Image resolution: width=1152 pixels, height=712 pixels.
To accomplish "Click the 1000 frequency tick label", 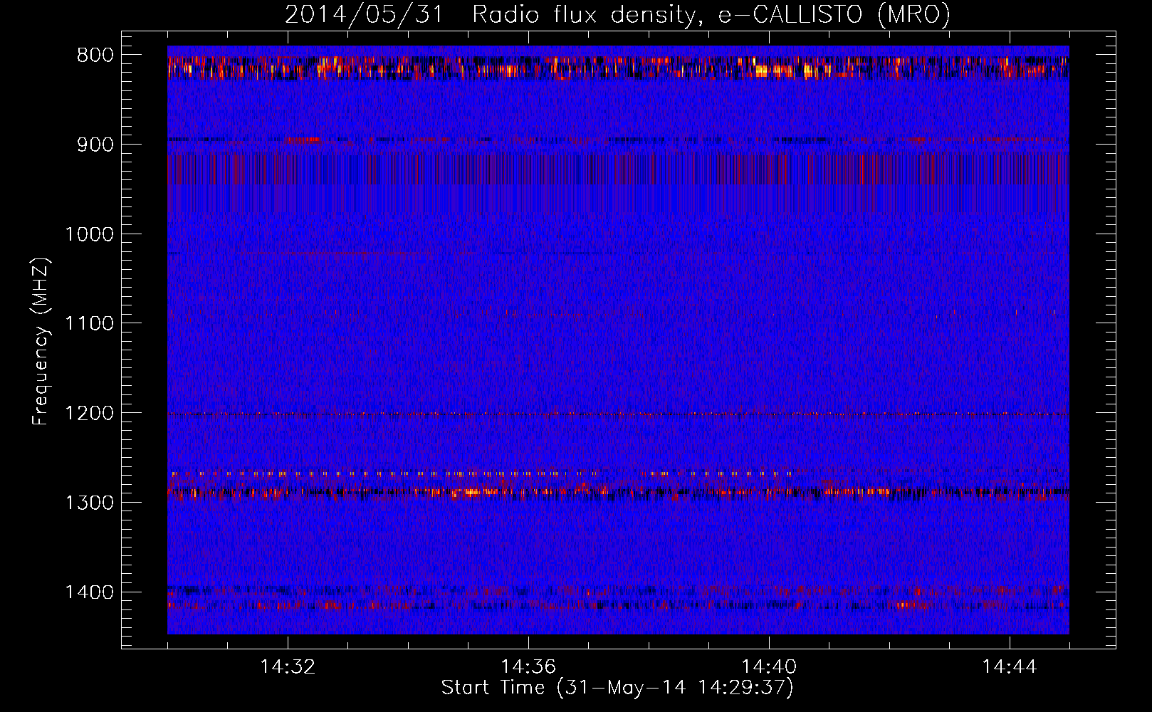I will [x=90, y=234].
